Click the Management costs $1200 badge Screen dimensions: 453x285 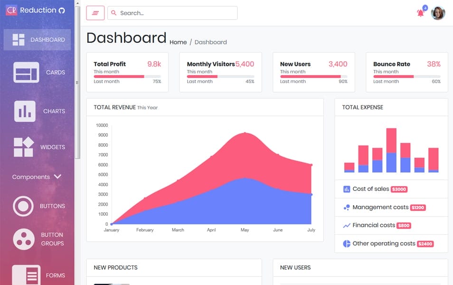418,208
